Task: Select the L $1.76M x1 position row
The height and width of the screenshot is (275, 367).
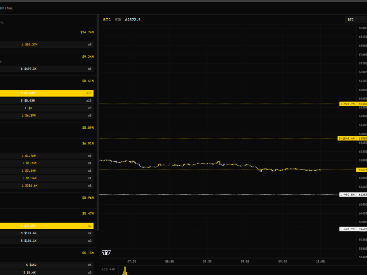Action: (x=47, y=156)
